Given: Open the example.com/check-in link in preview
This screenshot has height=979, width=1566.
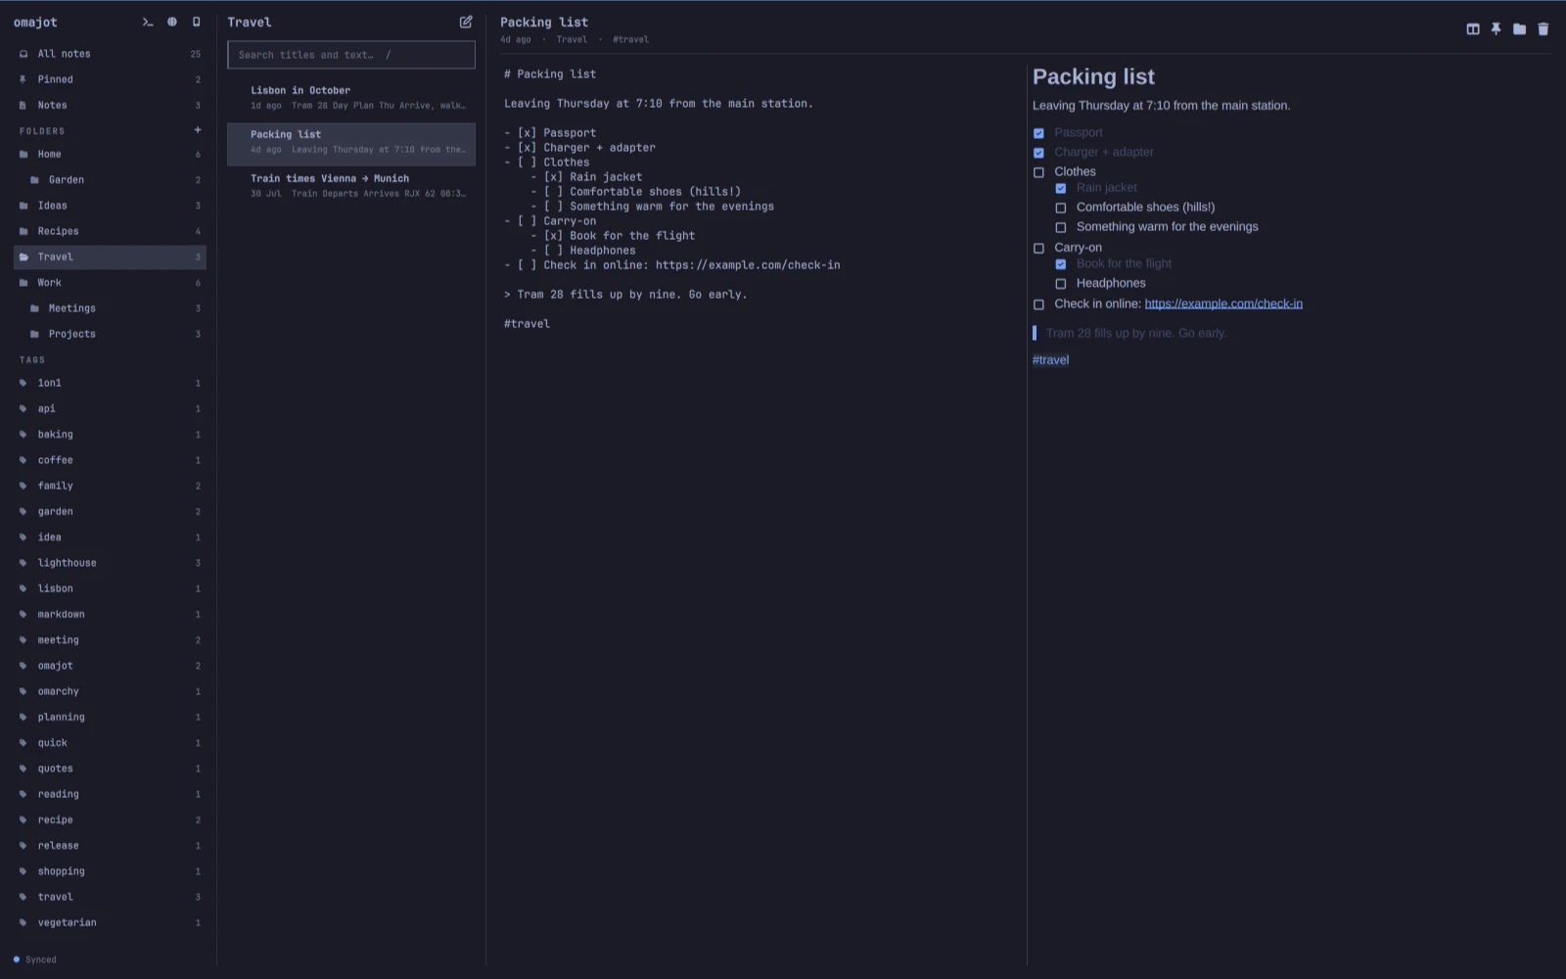Looking at the screenshot, I should point(1223,303).
